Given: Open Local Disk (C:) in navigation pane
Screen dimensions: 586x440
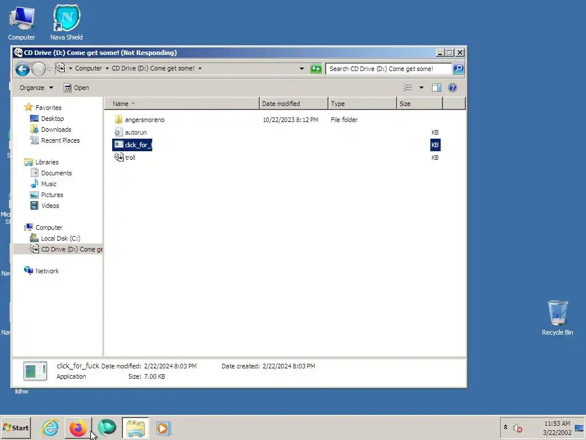Looking at the screenshot, I should point(56,238).
